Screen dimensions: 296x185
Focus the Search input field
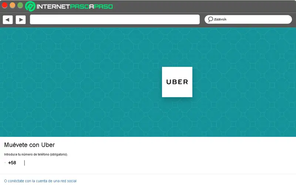pos(248,20)
